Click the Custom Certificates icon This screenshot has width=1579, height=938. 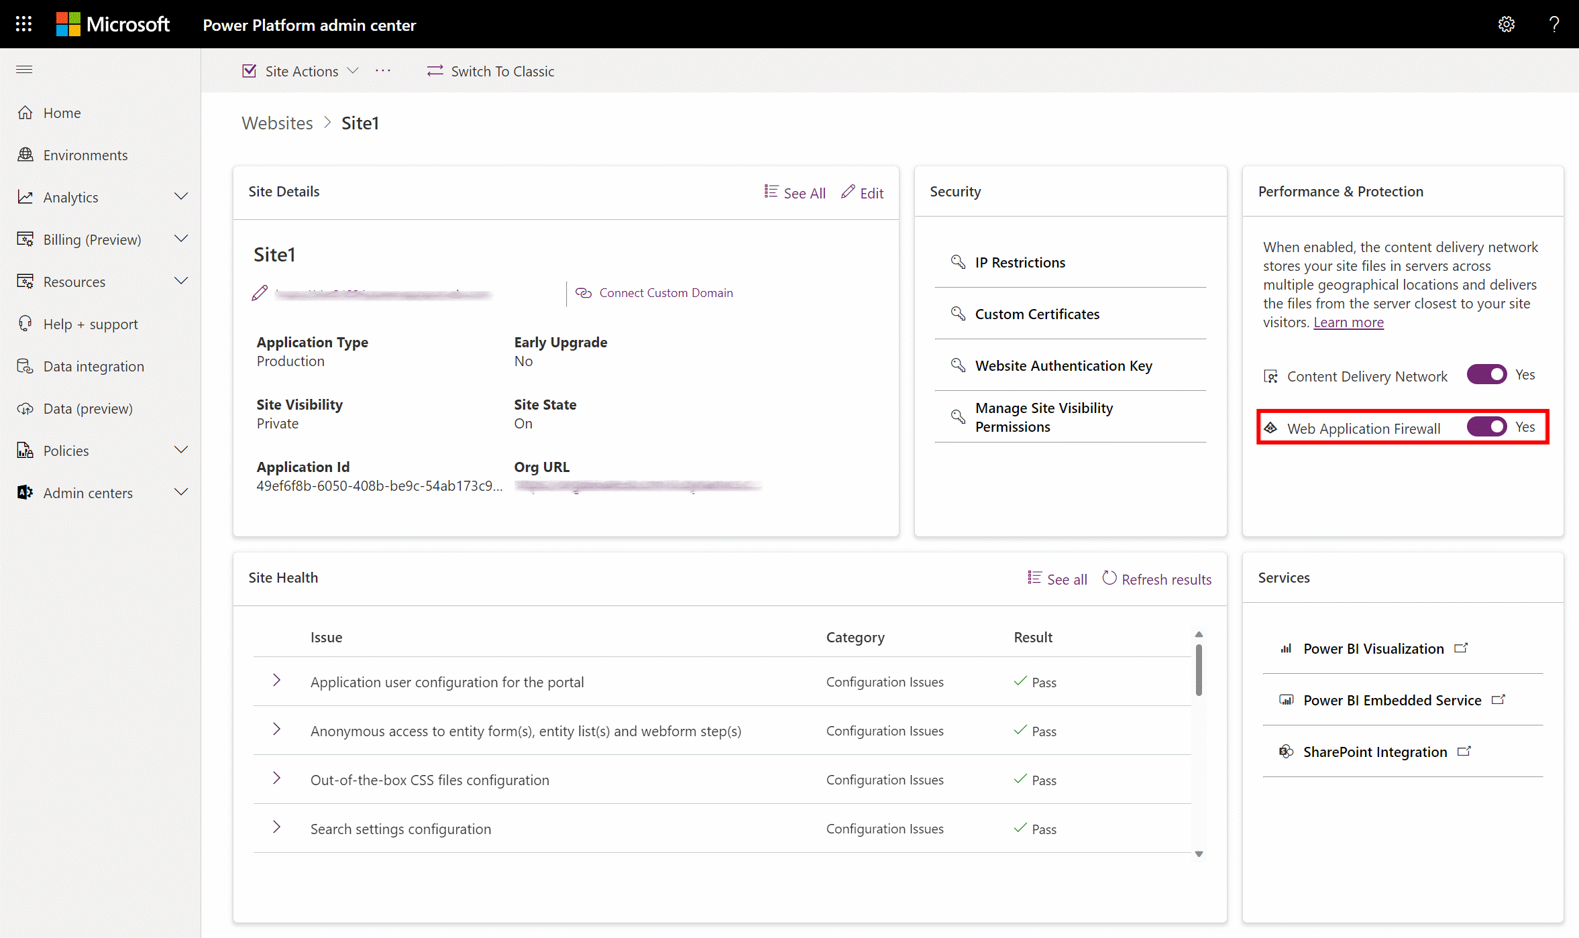[x=957, y=314]
